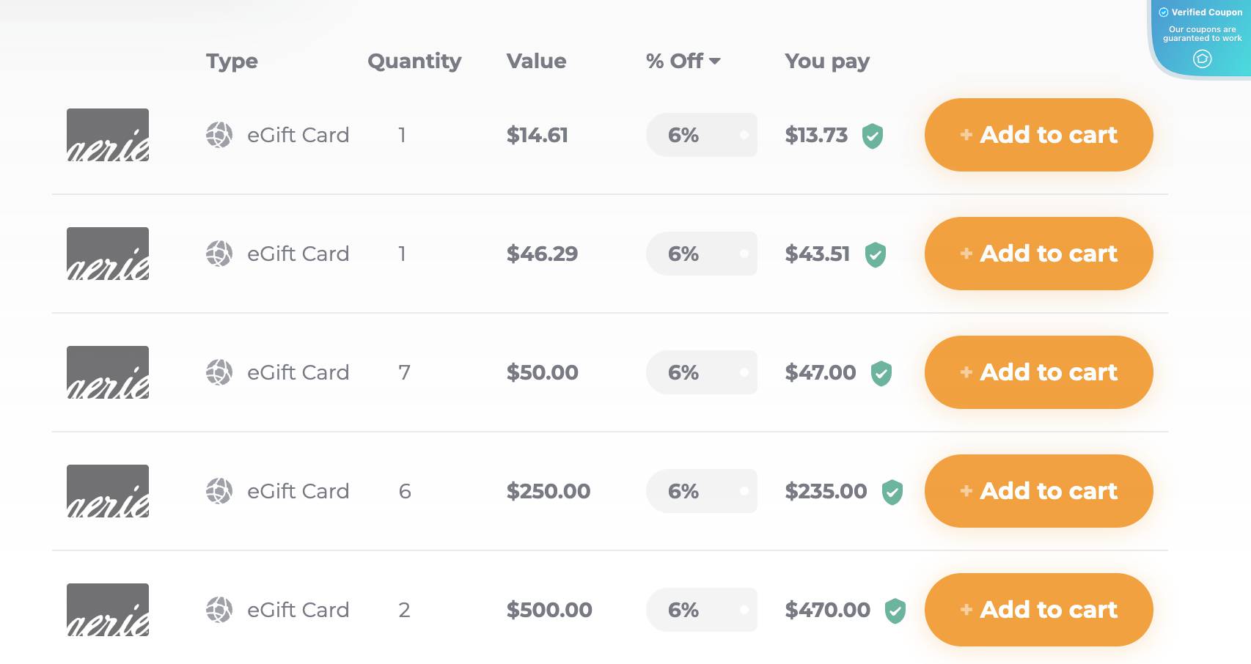Screen dimensions: 1251x664
Task: Click the shield badge next to $470.00
Action: 897,609
